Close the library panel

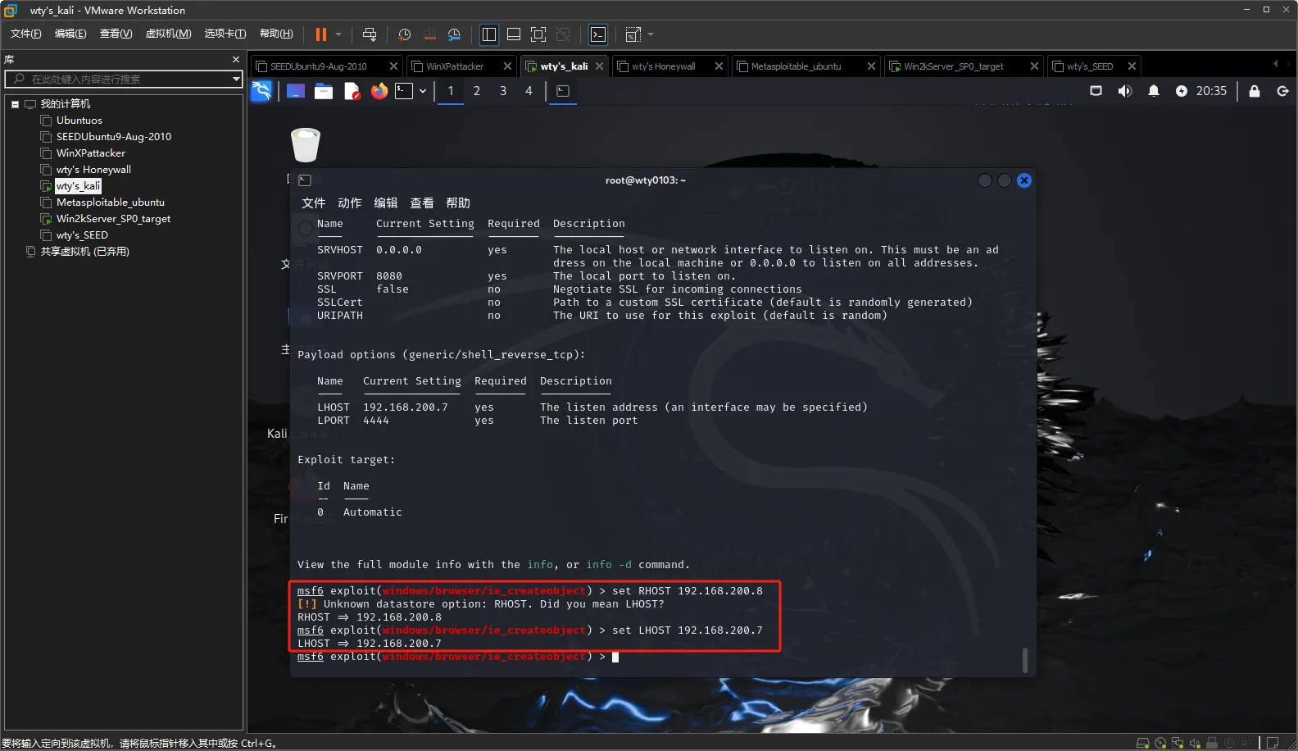236,59
